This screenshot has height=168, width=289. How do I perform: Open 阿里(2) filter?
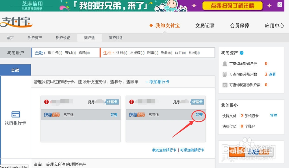coord(153,53)
